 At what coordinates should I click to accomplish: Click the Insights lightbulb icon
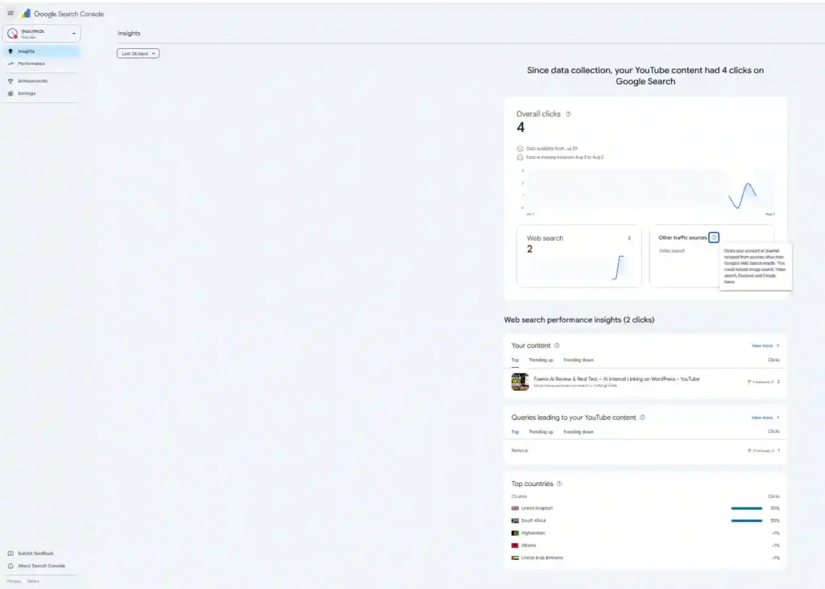[10, 51]
